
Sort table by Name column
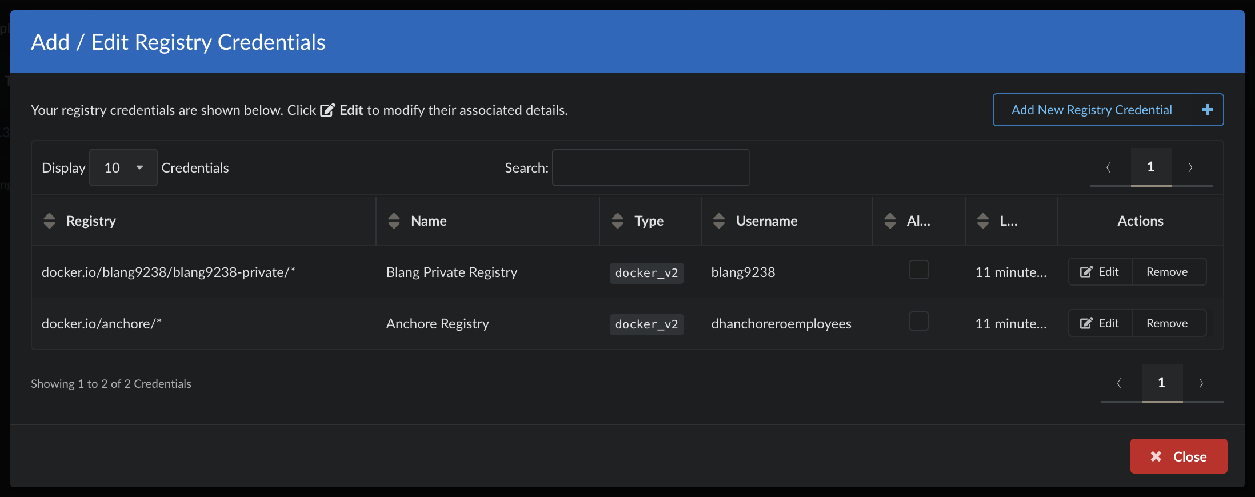tap(394, 221)
